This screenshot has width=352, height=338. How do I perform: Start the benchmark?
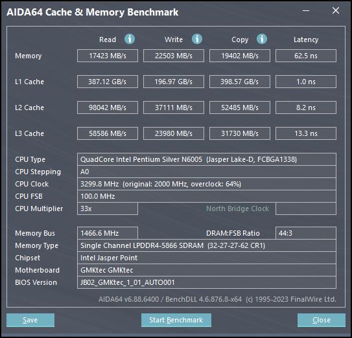coord(176,320)
